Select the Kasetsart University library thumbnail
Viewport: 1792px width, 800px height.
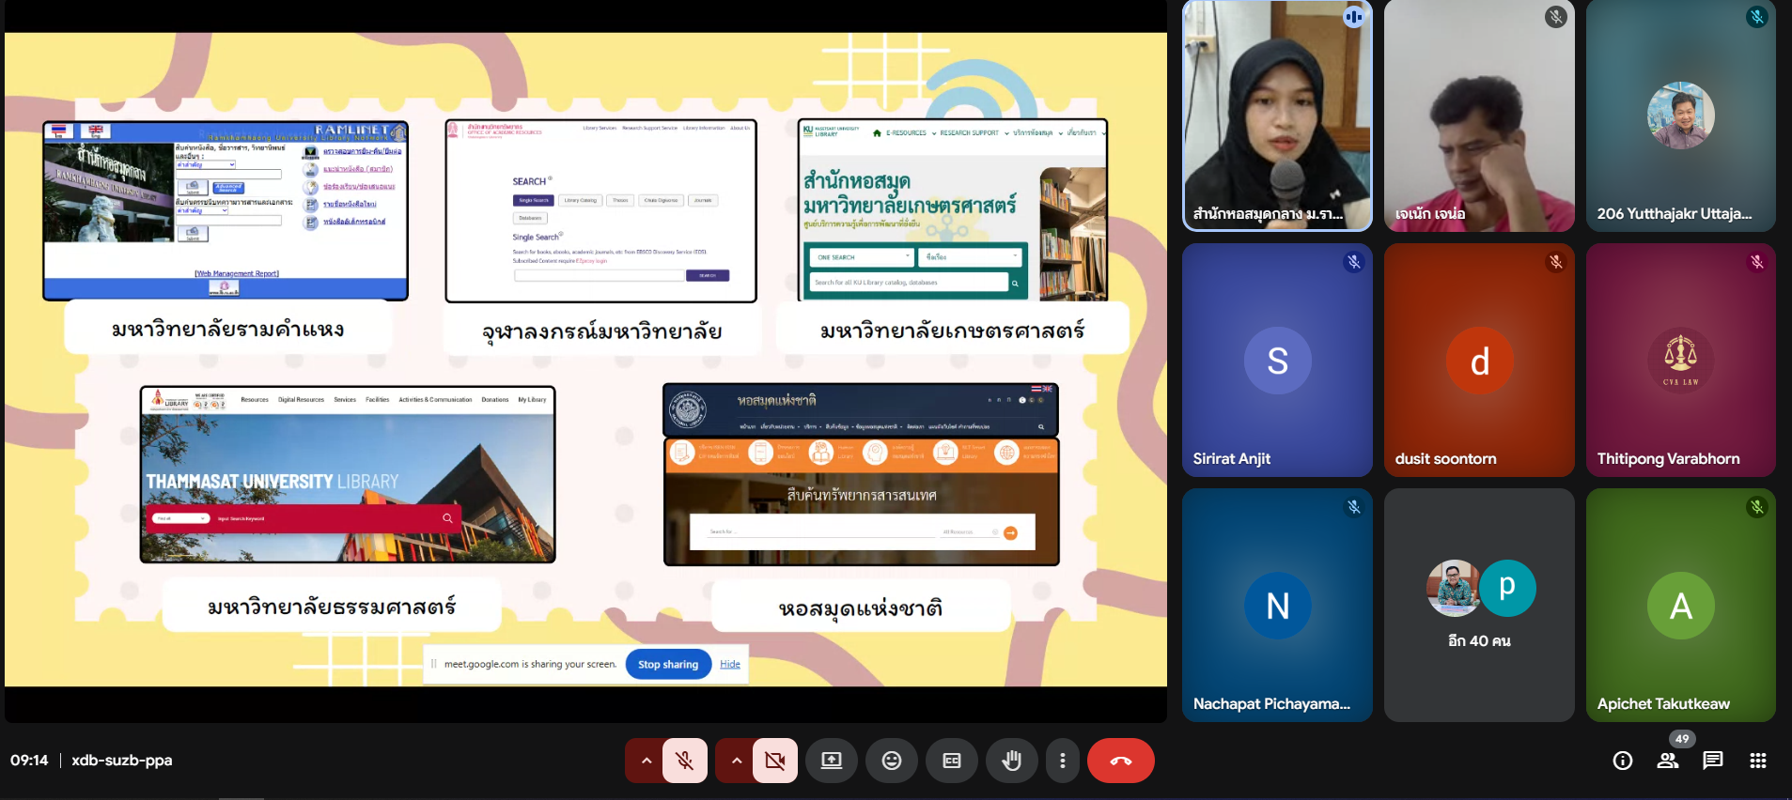click(953, 210)
